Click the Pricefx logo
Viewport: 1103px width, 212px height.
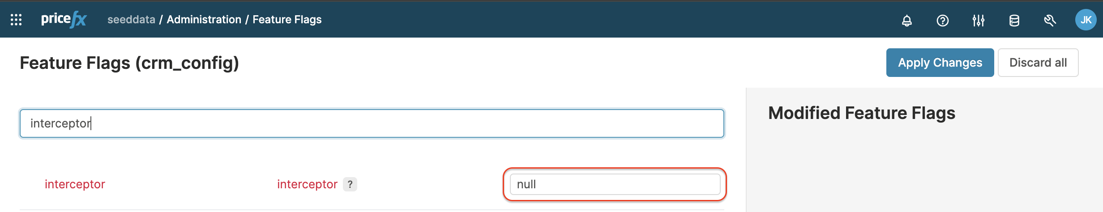coord(64,20)
